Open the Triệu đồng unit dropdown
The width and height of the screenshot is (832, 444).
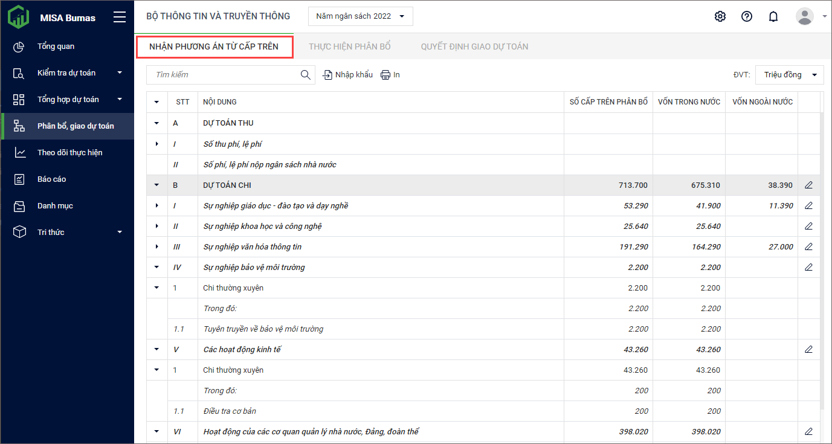coord(789,75)
